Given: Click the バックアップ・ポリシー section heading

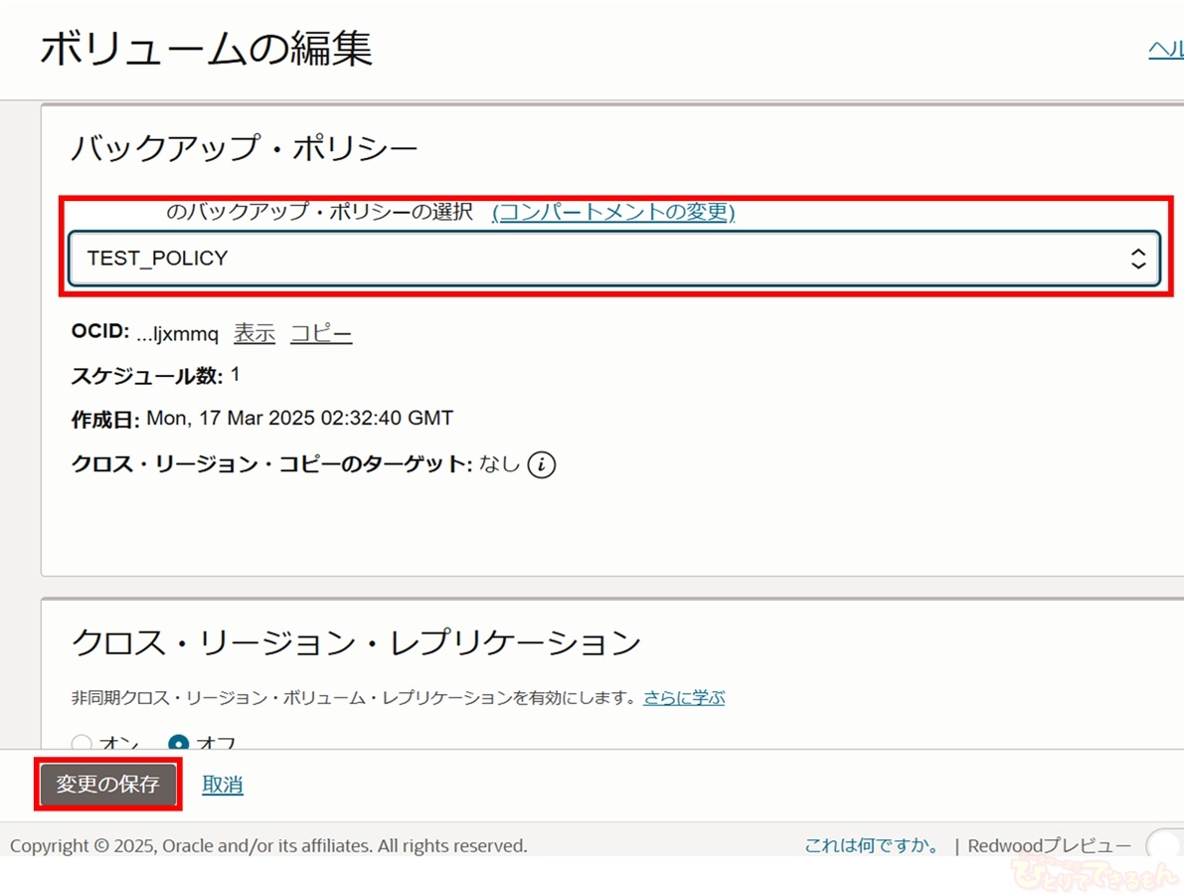Looking at the screenshot, I should pyautogui.click(x=245, y=150).
